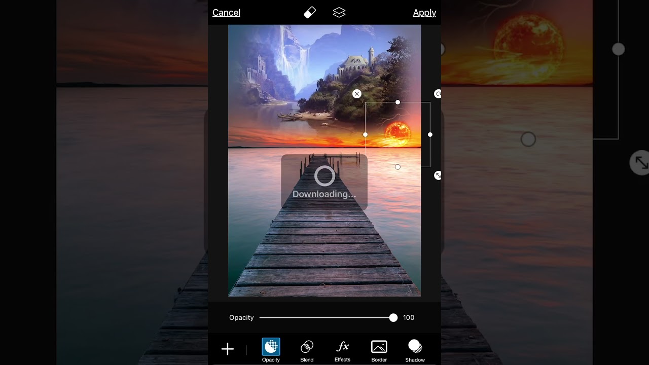The image size is (649, 365).
Task: Click the Opacity slider knob
Action: pos(393,318)
